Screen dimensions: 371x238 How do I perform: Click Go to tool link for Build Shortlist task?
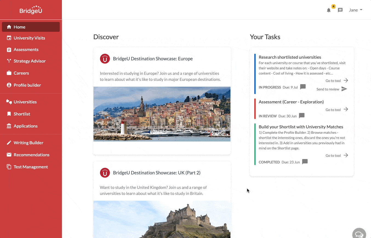point(333,155)
